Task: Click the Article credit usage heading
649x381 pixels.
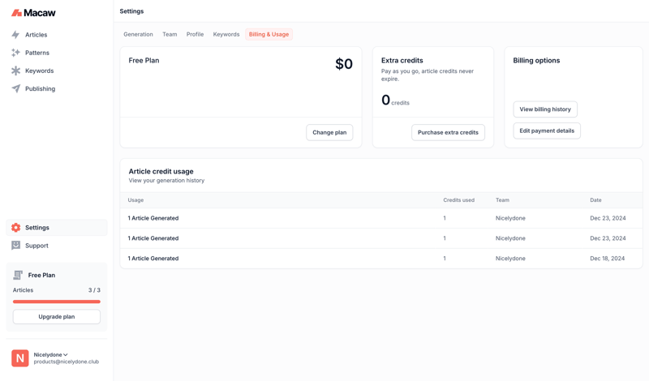Action: coord(161,171)
